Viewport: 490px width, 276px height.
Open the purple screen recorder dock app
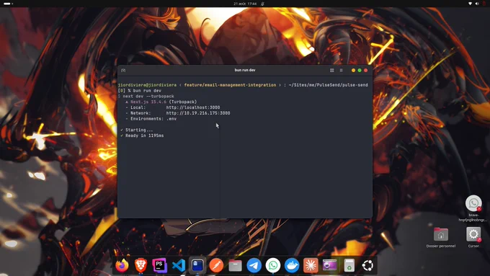click(330, 265)
